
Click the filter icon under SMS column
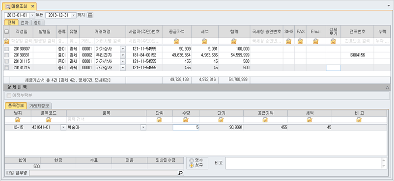tap(288, 41)
